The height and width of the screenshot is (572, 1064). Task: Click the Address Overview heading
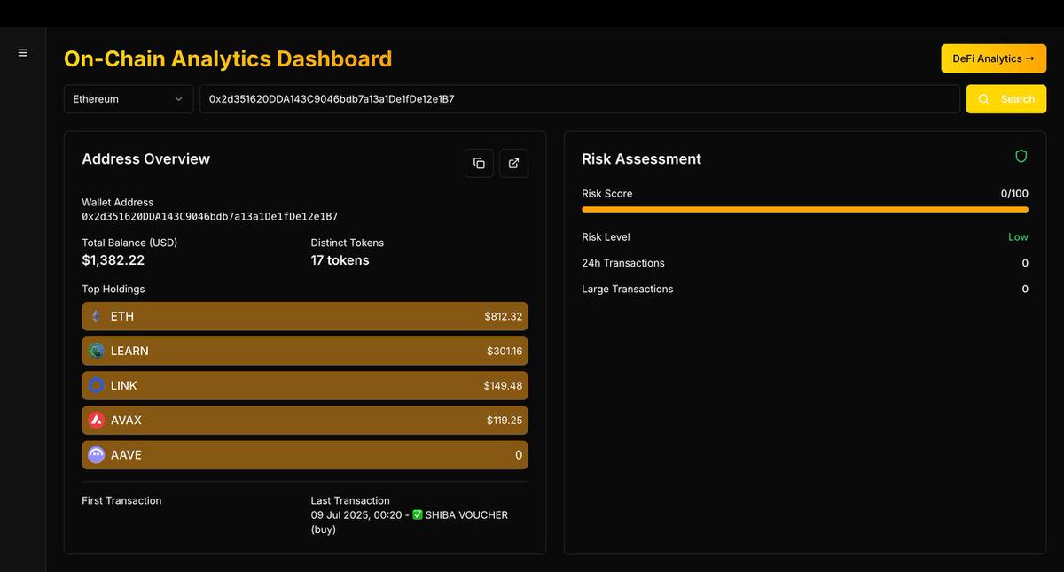[146, 158]
